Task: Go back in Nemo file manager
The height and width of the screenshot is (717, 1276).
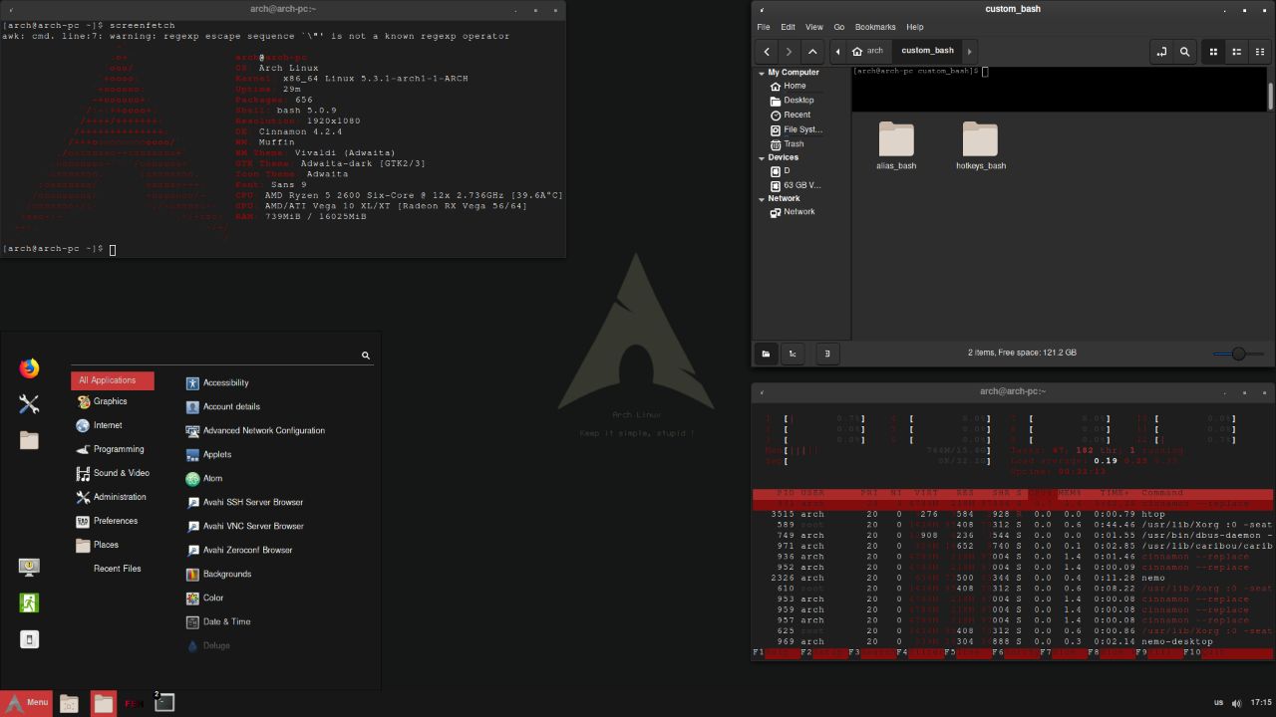Action: coord(767,52)
